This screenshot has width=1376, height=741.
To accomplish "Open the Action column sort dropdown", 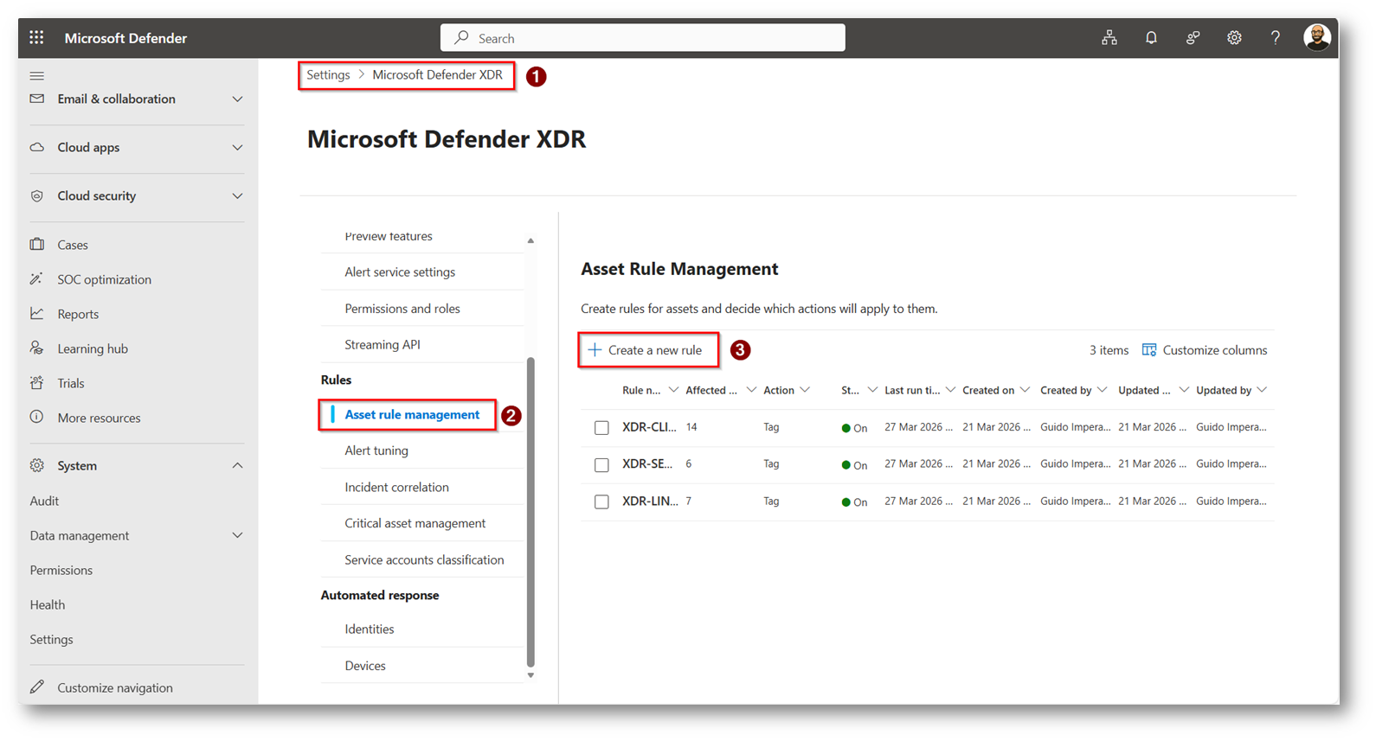I will pos(805,390).
